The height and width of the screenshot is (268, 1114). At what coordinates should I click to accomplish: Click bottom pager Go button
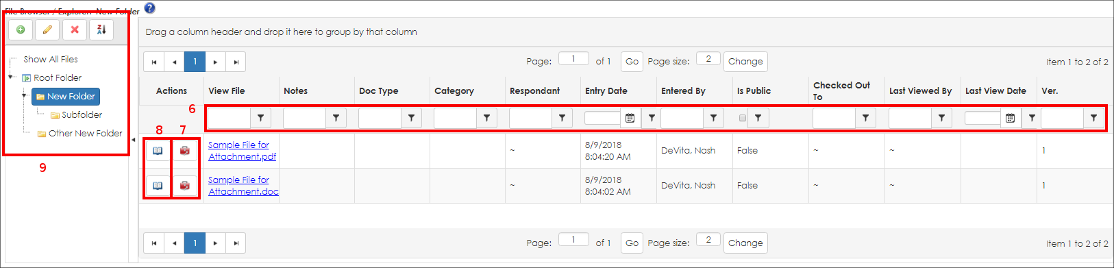pos(632,243)
